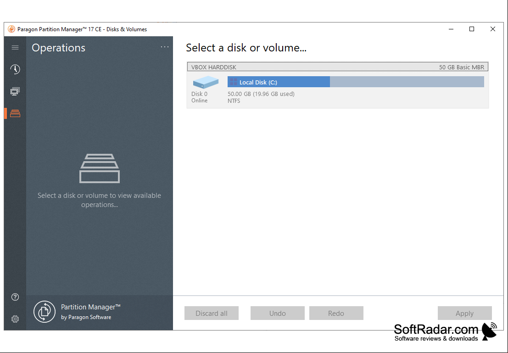The height and width of the screenshot is (353, 508).
Task: Click the "Select a disk or volume..." heading
Action: 246,48
